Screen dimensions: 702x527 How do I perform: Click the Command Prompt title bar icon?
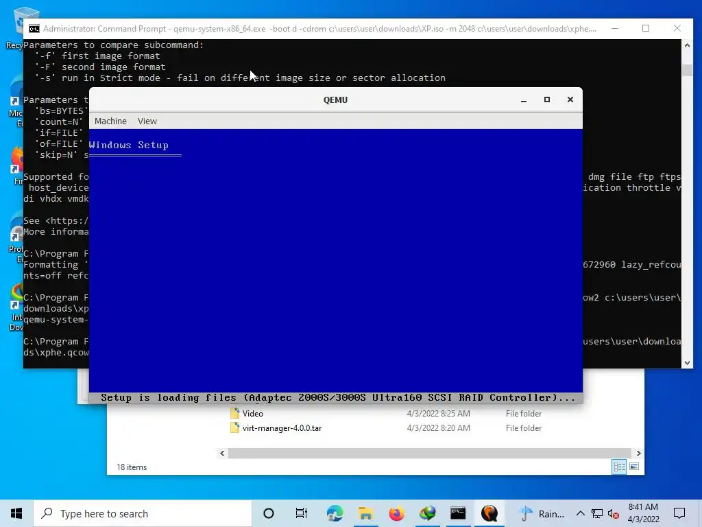34,29
